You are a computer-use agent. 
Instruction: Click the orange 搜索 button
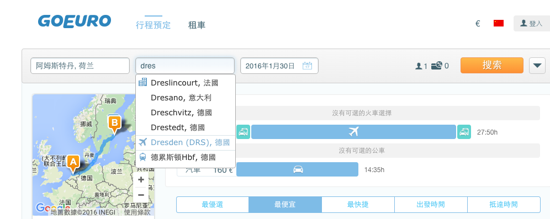tap(492, 65)
